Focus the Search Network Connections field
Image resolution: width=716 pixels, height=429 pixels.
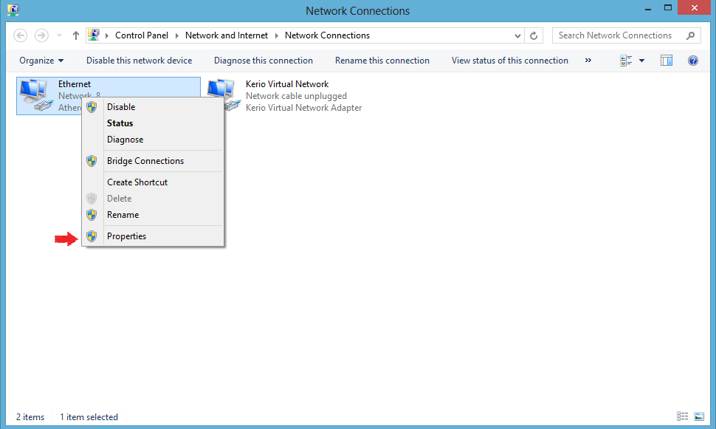[615, 35]
